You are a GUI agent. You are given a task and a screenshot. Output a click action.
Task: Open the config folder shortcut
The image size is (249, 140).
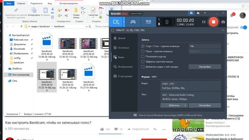click(x=17, y=58)
